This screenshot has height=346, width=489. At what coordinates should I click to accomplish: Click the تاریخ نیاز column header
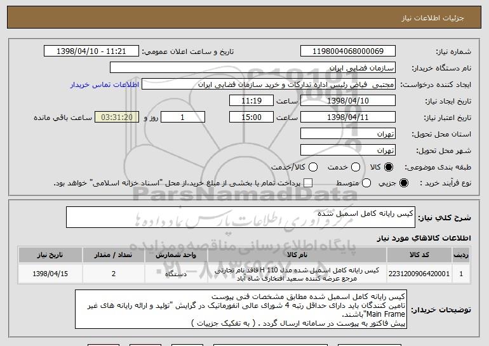click(x=50, y=255)
